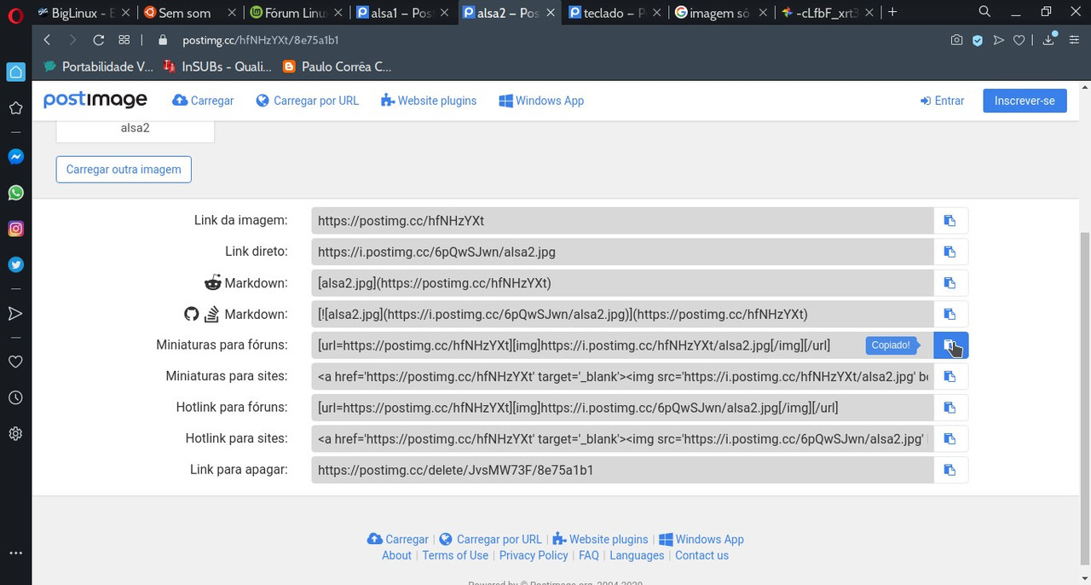1091x585 pixels.
Task: Switch to the teclado tab
Action: 615,13
